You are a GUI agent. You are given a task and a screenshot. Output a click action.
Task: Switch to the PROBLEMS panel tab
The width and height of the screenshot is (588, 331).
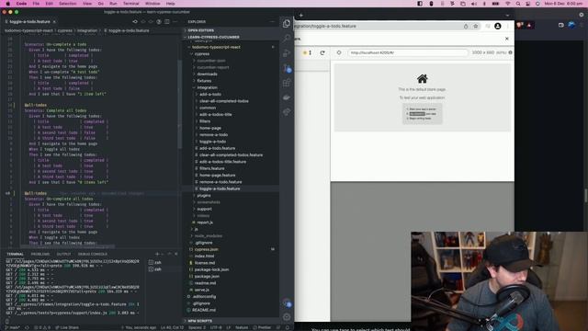point(40,254)
